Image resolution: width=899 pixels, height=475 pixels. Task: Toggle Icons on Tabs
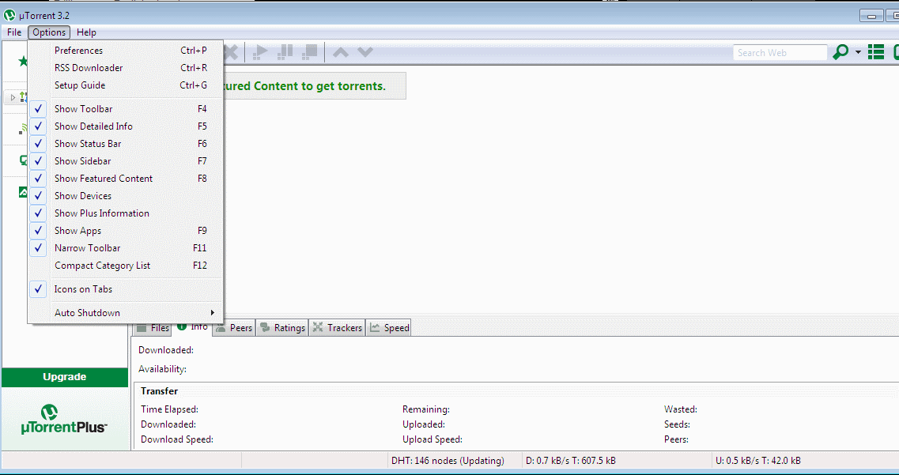[x=125, y=289]
